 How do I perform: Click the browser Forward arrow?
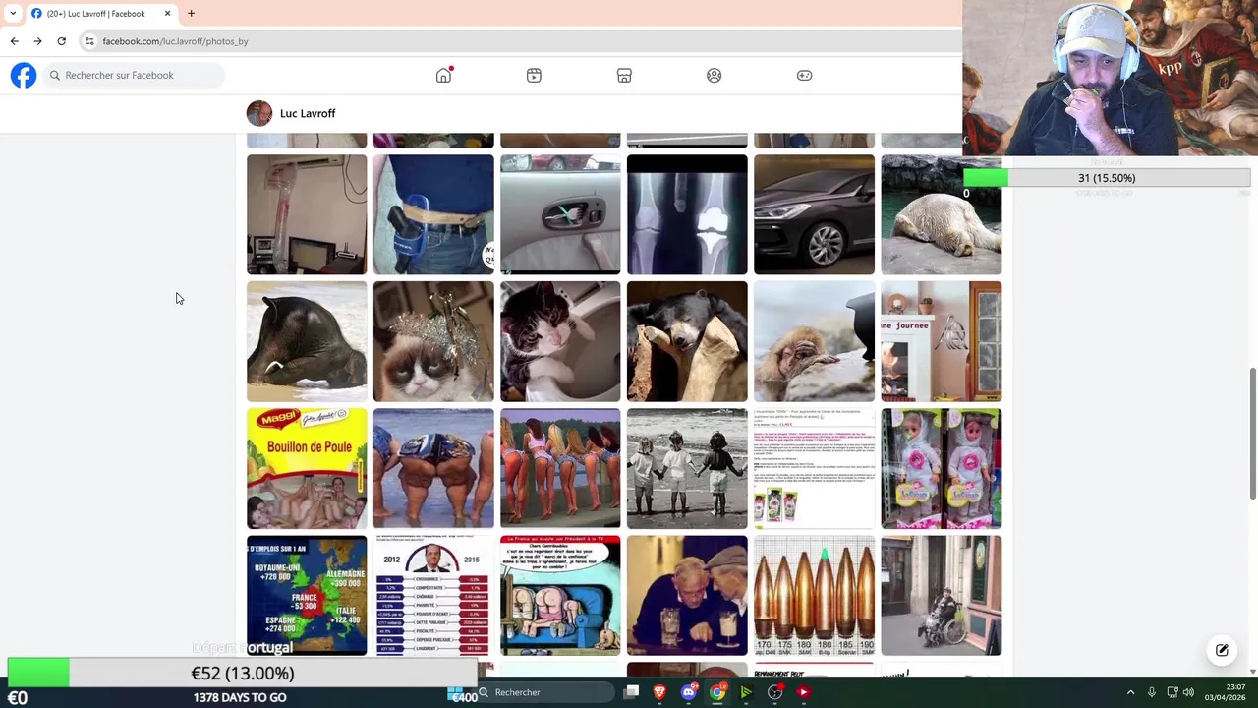coord(37,41)
